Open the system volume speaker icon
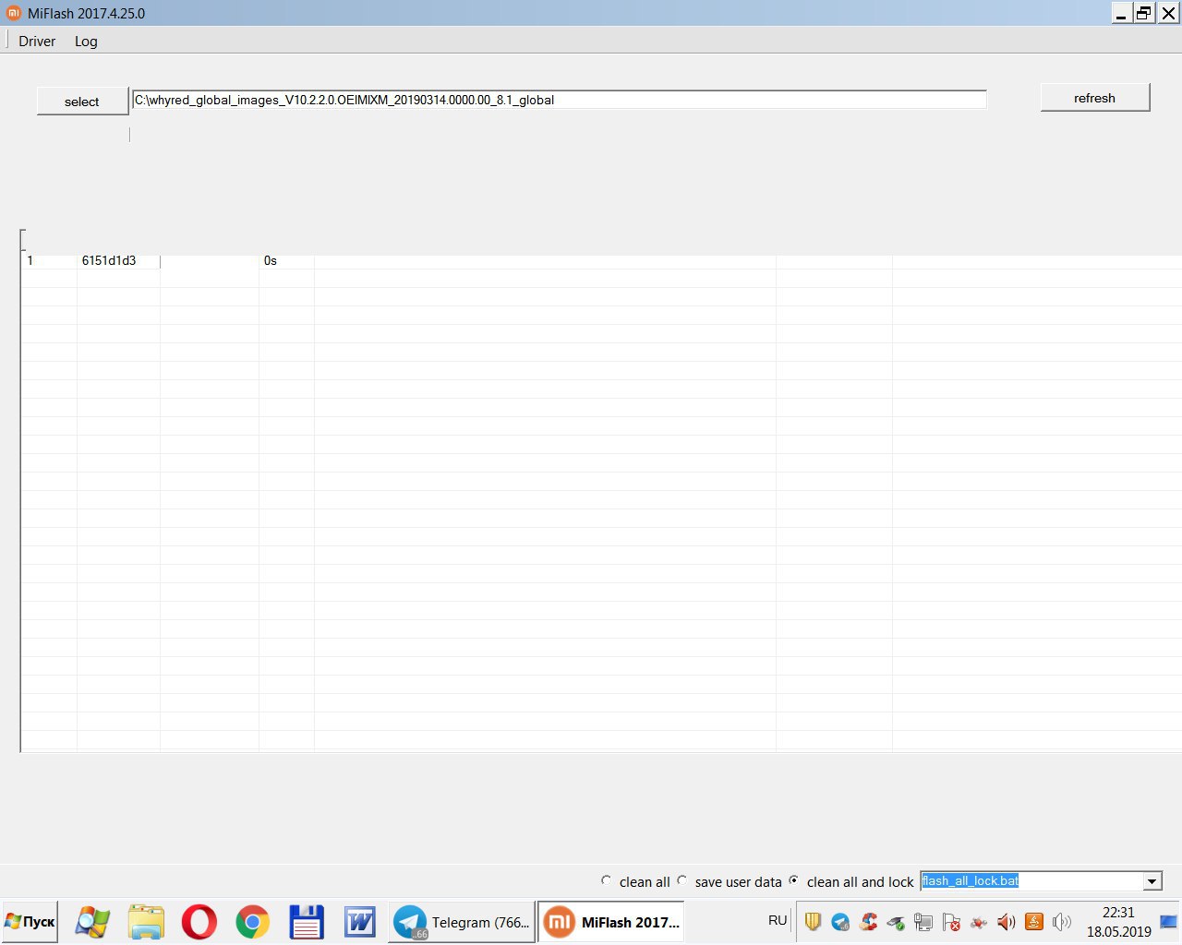This screenshot has width=1182, height=945. [1062, 921]
